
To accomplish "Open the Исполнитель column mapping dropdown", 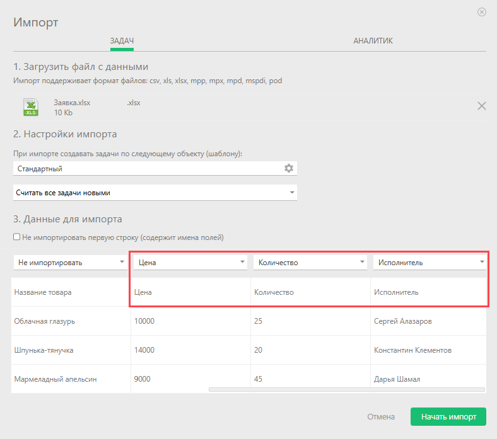I will [x=430, y=263].
